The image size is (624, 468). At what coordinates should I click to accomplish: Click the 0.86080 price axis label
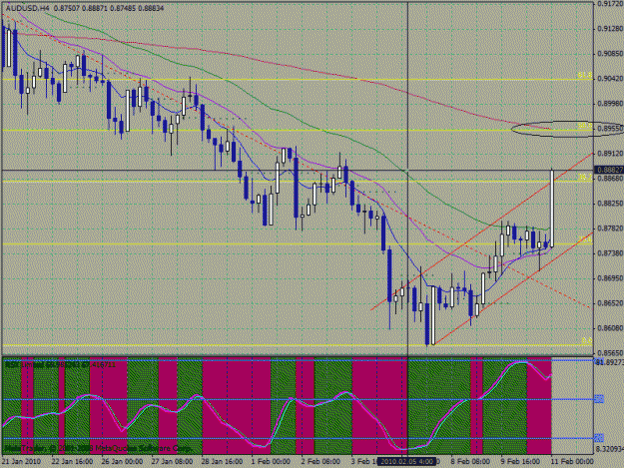[610, 328]
